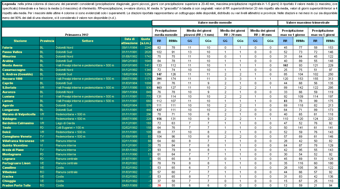Click the red value 28 in RR column
340x189 pixels.
point(159,185)
